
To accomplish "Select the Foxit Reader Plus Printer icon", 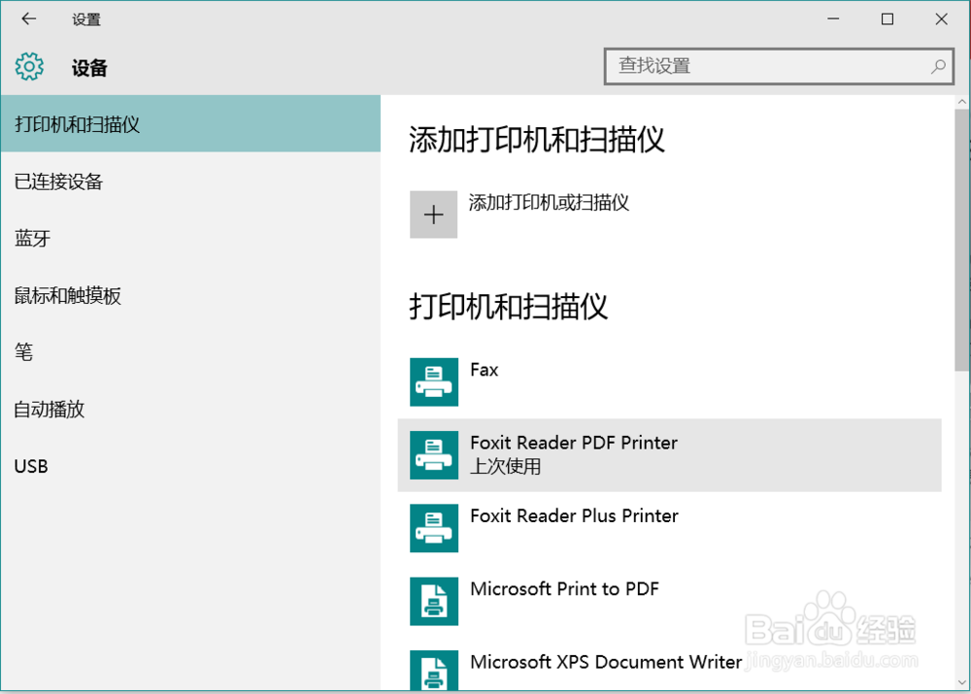I will 434,528.
